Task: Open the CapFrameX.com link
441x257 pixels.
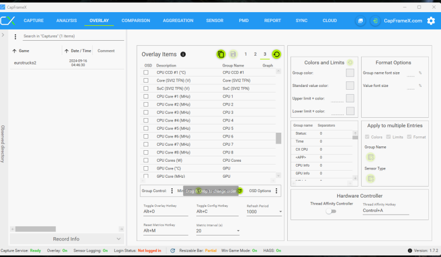Action: (403, 20)
